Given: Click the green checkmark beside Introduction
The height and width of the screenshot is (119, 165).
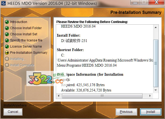Looking at the screenshot, I should [x=7, y=22].
